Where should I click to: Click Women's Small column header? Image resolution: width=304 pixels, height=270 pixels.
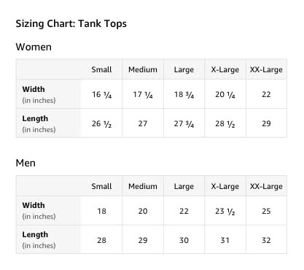point(101,69)
